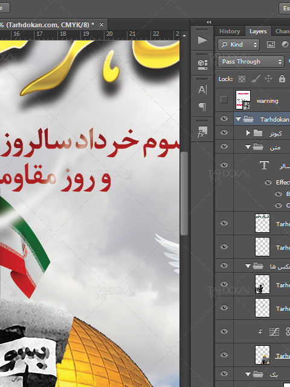Viewport: 290px width, 387px height.
Task: Select the curves adjustment layer icon
Action: (274, 331)
